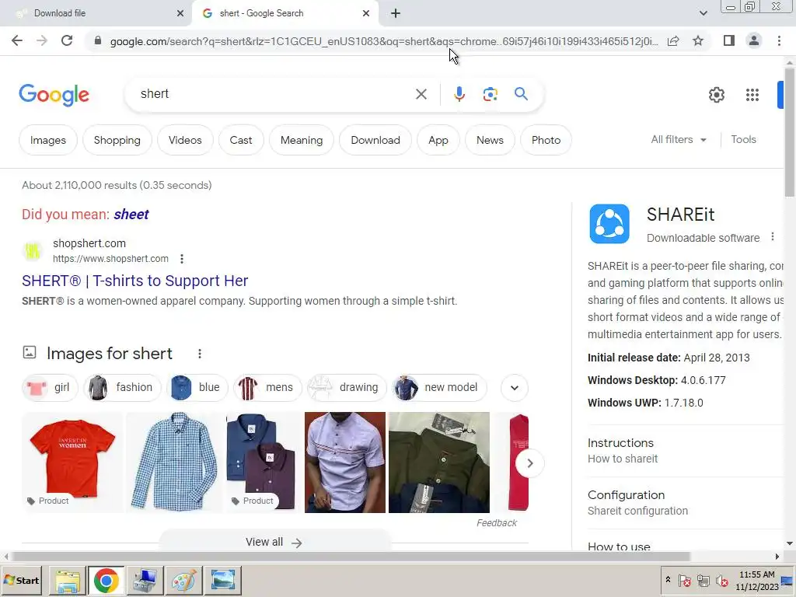Open the red t-shirt product image

[x=72, y=462]
